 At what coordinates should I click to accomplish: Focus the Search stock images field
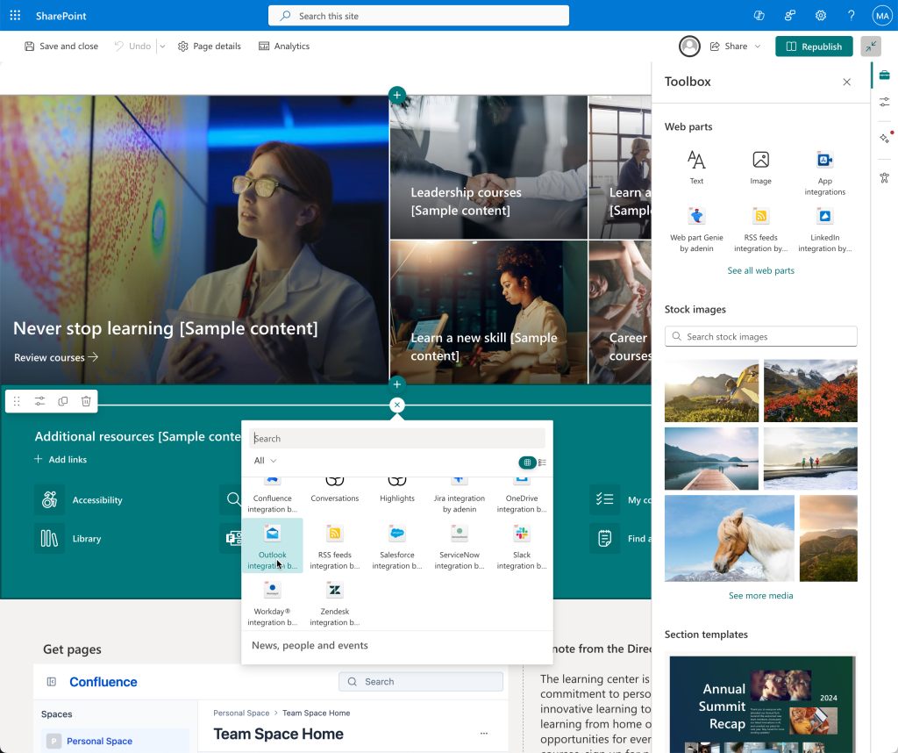[760, 336]
